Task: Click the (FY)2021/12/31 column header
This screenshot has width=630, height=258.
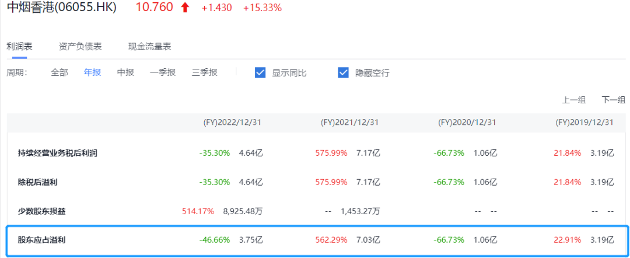Action: click(x=349, y=123)
